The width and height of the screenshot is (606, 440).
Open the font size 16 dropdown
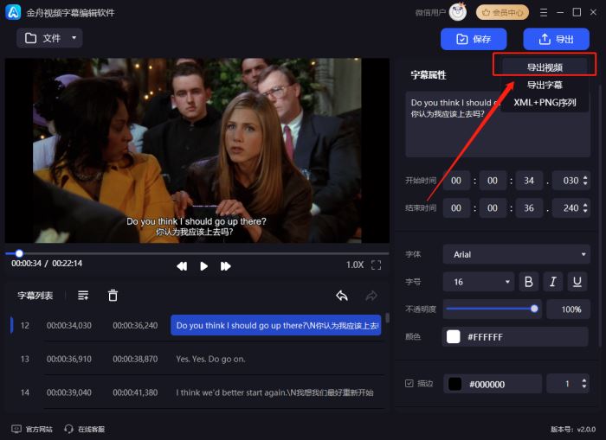click(479, 282)
